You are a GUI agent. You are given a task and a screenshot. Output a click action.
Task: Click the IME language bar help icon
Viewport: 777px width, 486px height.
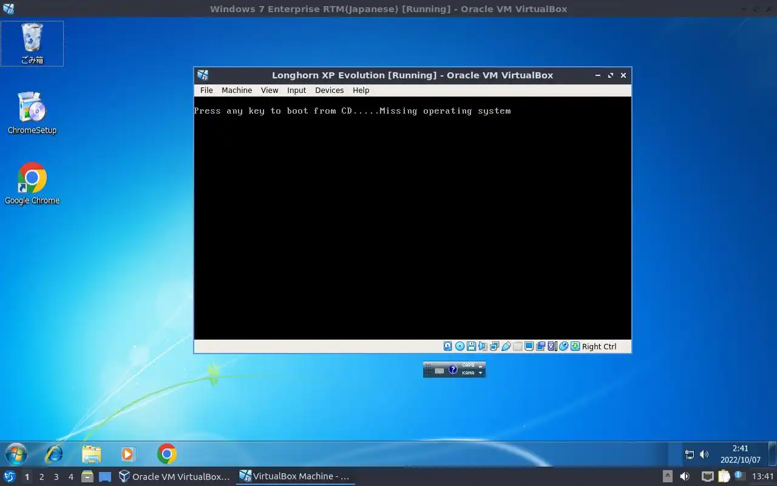(x=453, y=369)
